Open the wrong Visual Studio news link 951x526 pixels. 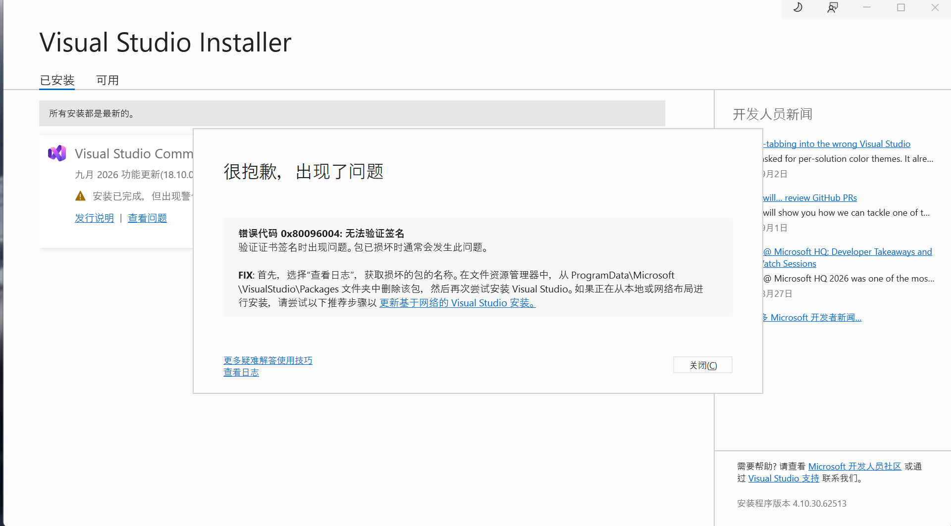(837, 144)
